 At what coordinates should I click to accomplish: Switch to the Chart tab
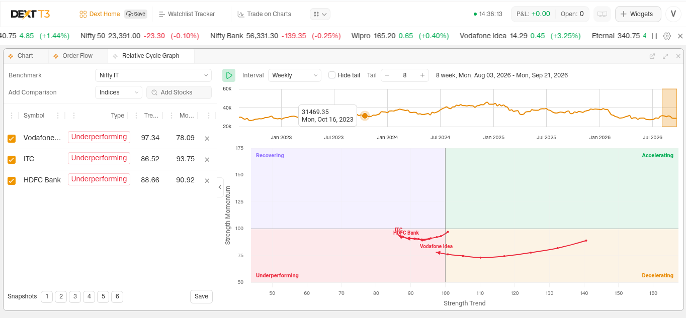(21, 56)
